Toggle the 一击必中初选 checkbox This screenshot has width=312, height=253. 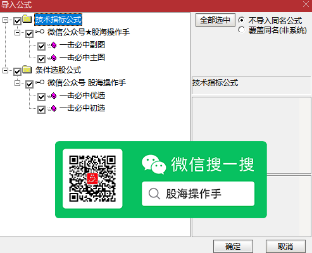click(41, 109)
